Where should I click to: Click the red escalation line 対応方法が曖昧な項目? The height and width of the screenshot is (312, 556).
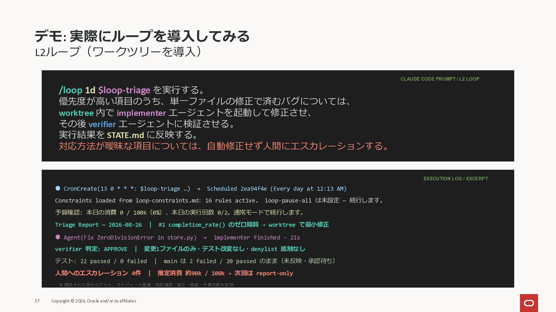(224, 146)
